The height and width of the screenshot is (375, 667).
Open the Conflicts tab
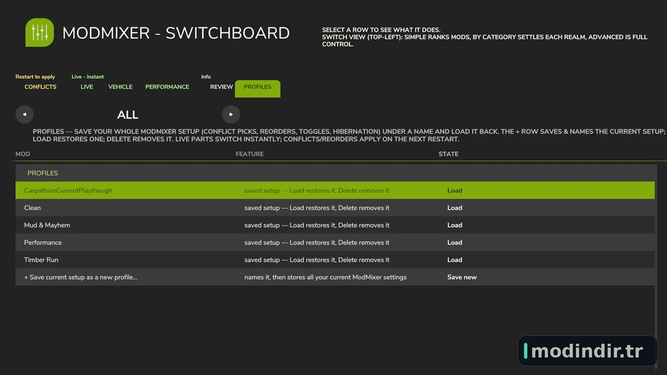point(40,87)
